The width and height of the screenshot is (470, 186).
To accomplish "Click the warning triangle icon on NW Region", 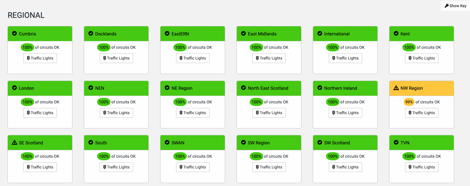I will (x=396, y=88).
